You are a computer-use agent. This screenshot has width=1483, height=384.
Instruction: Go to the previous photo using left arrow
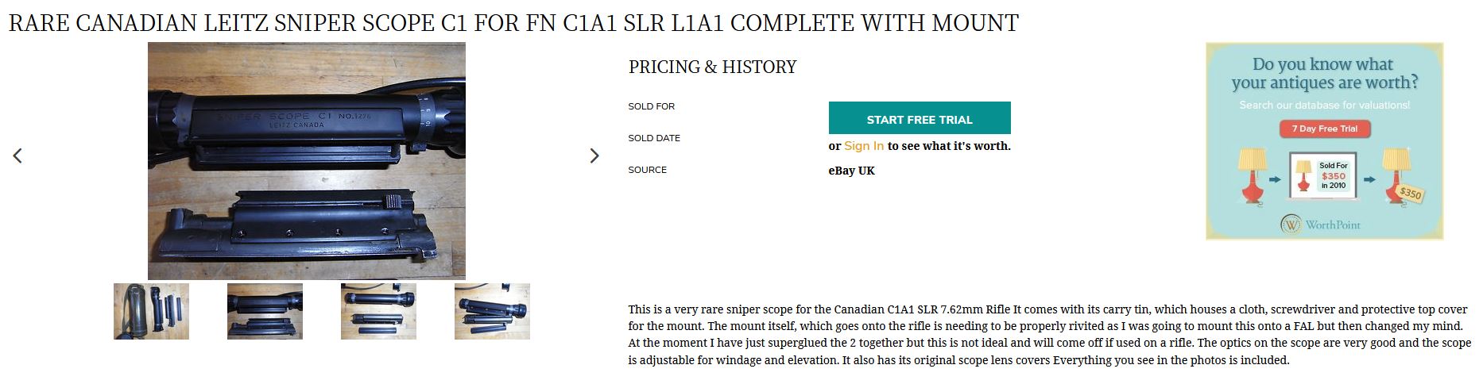(x=17, y=156)
